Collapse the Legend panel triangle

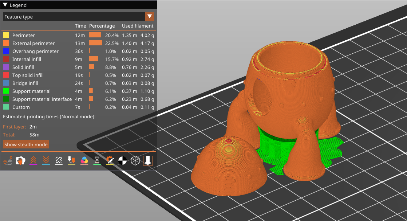click(x=5, y=5)
